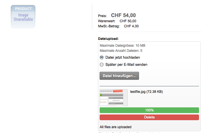Click the "All files are uploaded" status message

coord(116,127)
